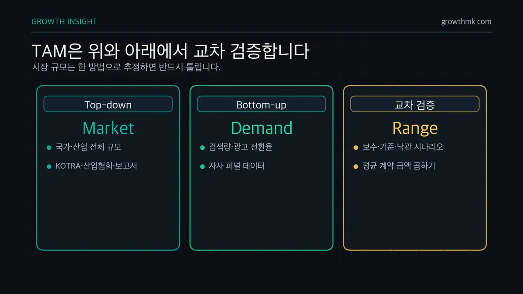This screenshot has height=294, width=523.
Task: Click the bullet dot beside 자사 퍼널 데이터
Action: [203, 166]
